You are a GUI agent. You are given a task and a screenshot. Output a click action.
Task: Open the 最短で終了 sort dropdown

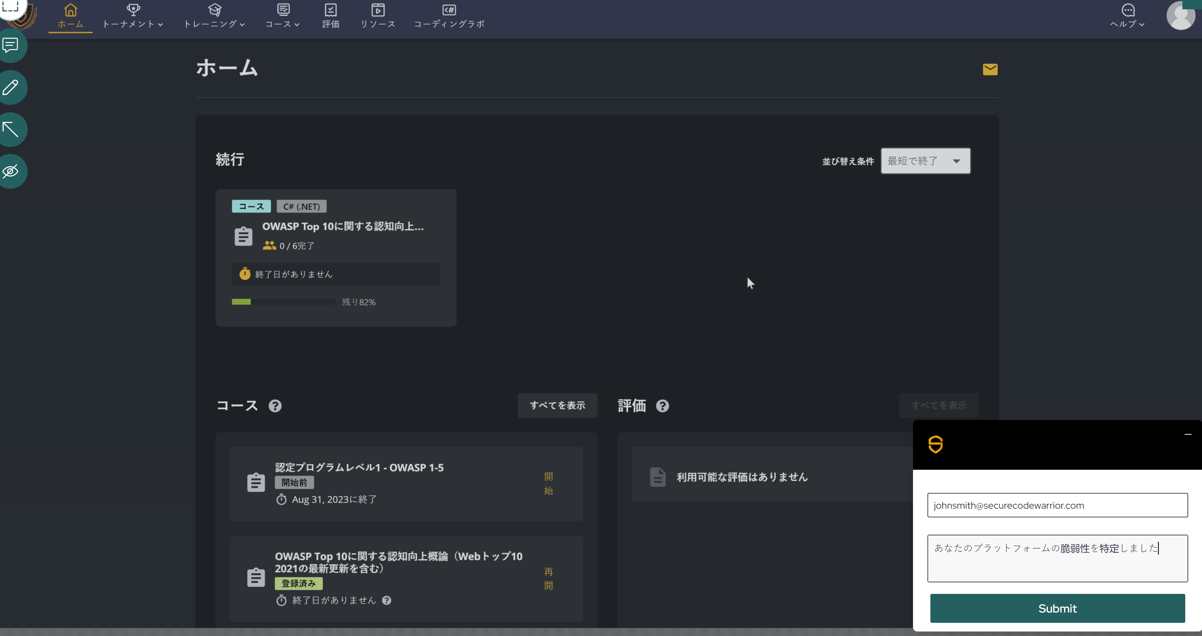(925, 161)
